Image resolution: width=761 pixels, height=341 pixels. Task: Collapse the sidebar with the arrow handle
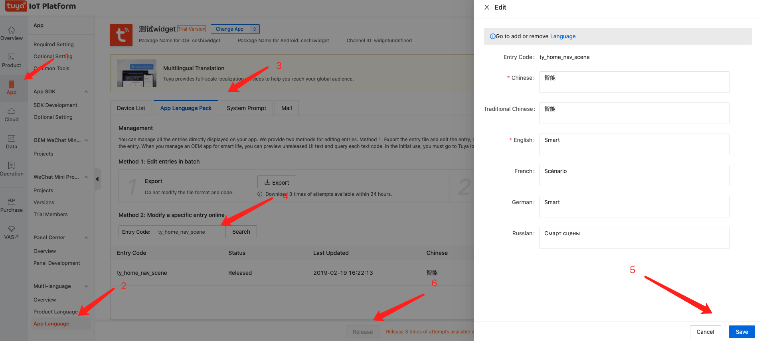(97, 179)
